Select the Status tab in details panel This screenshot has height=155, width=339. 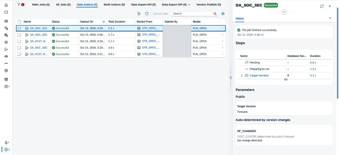(240, 18)
